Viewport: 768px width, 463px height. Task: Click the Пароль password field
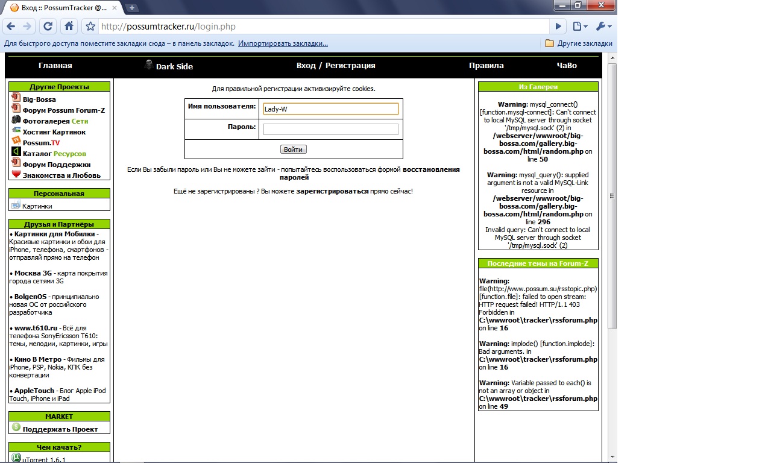pyautogui.click(x=331, y=129)
